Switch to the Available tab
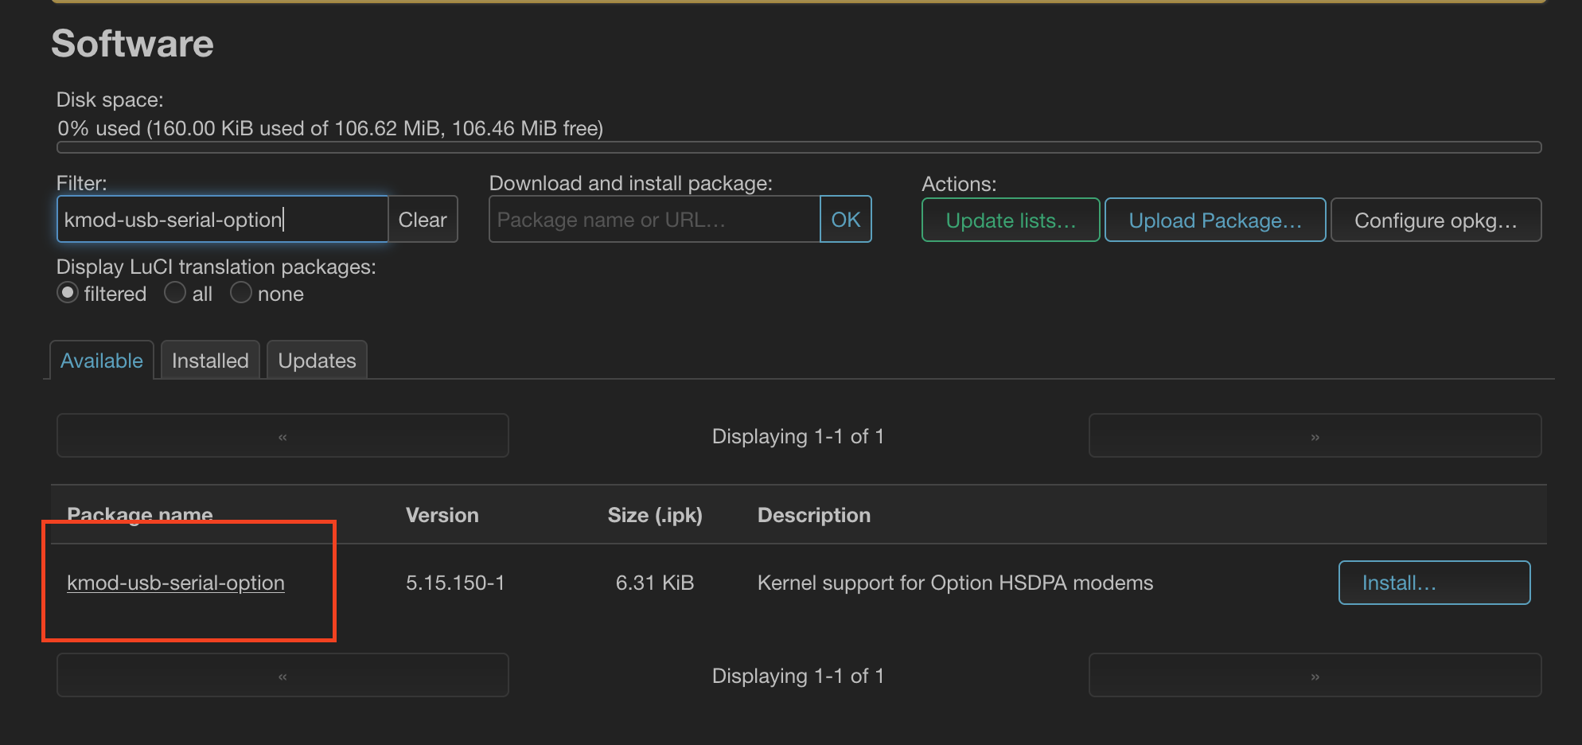The image size is (1582, 745). (x=102, y=361)
